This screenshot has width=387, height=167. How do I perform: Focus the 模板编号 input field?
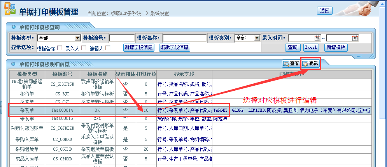(122, 38)
